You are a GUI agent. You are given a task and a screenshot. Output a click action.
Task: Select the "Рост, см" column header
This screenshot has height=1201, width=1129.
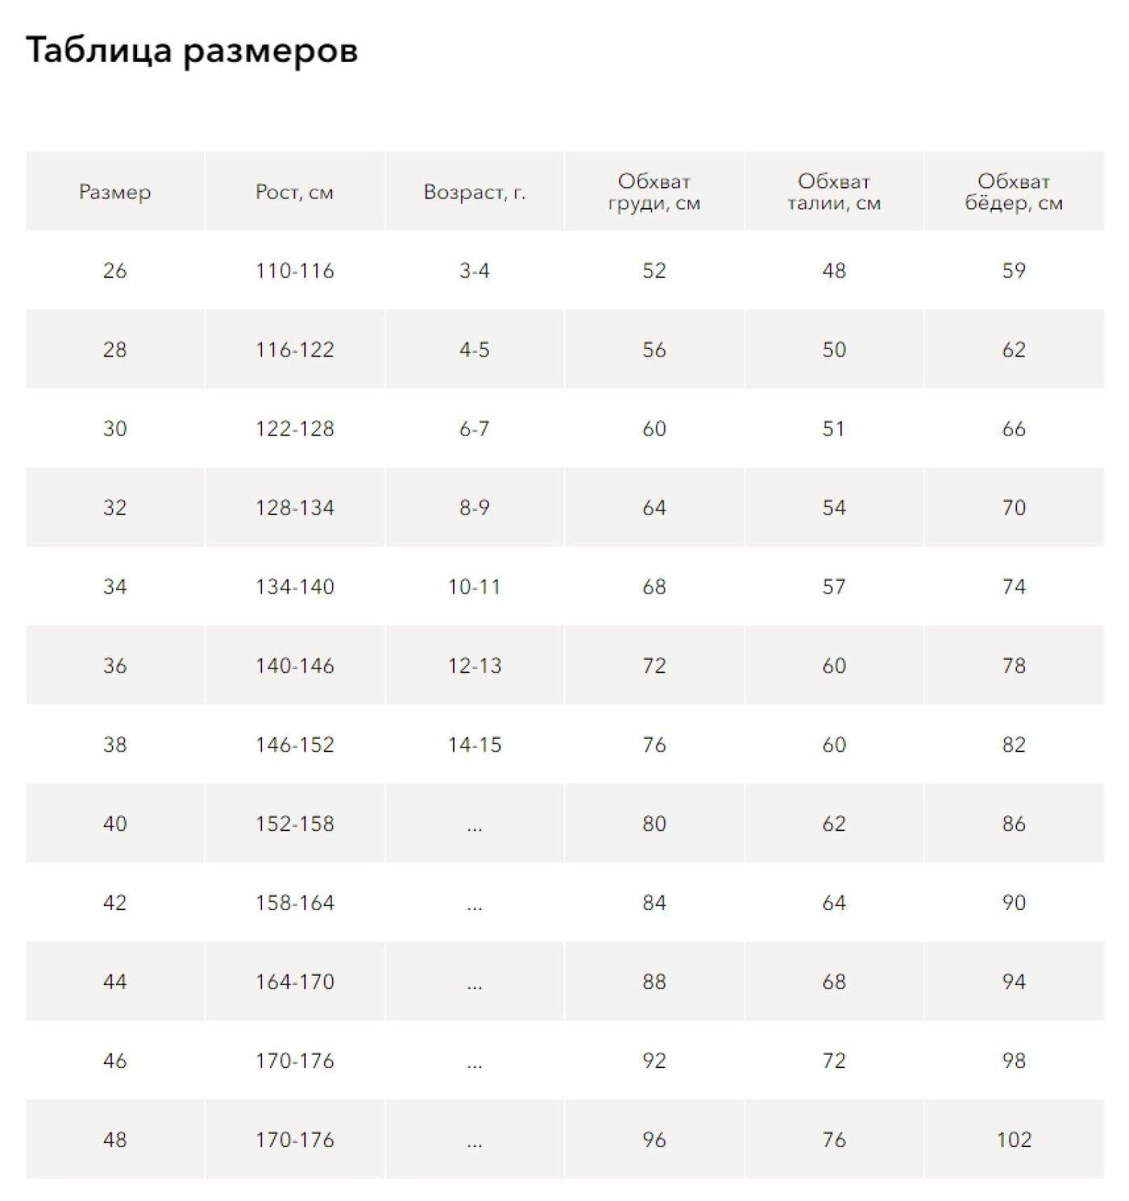tap(294, 192)
